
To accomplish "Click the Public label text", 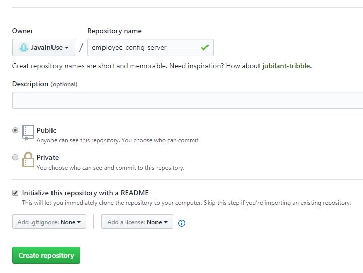I will tap(46, 130).
